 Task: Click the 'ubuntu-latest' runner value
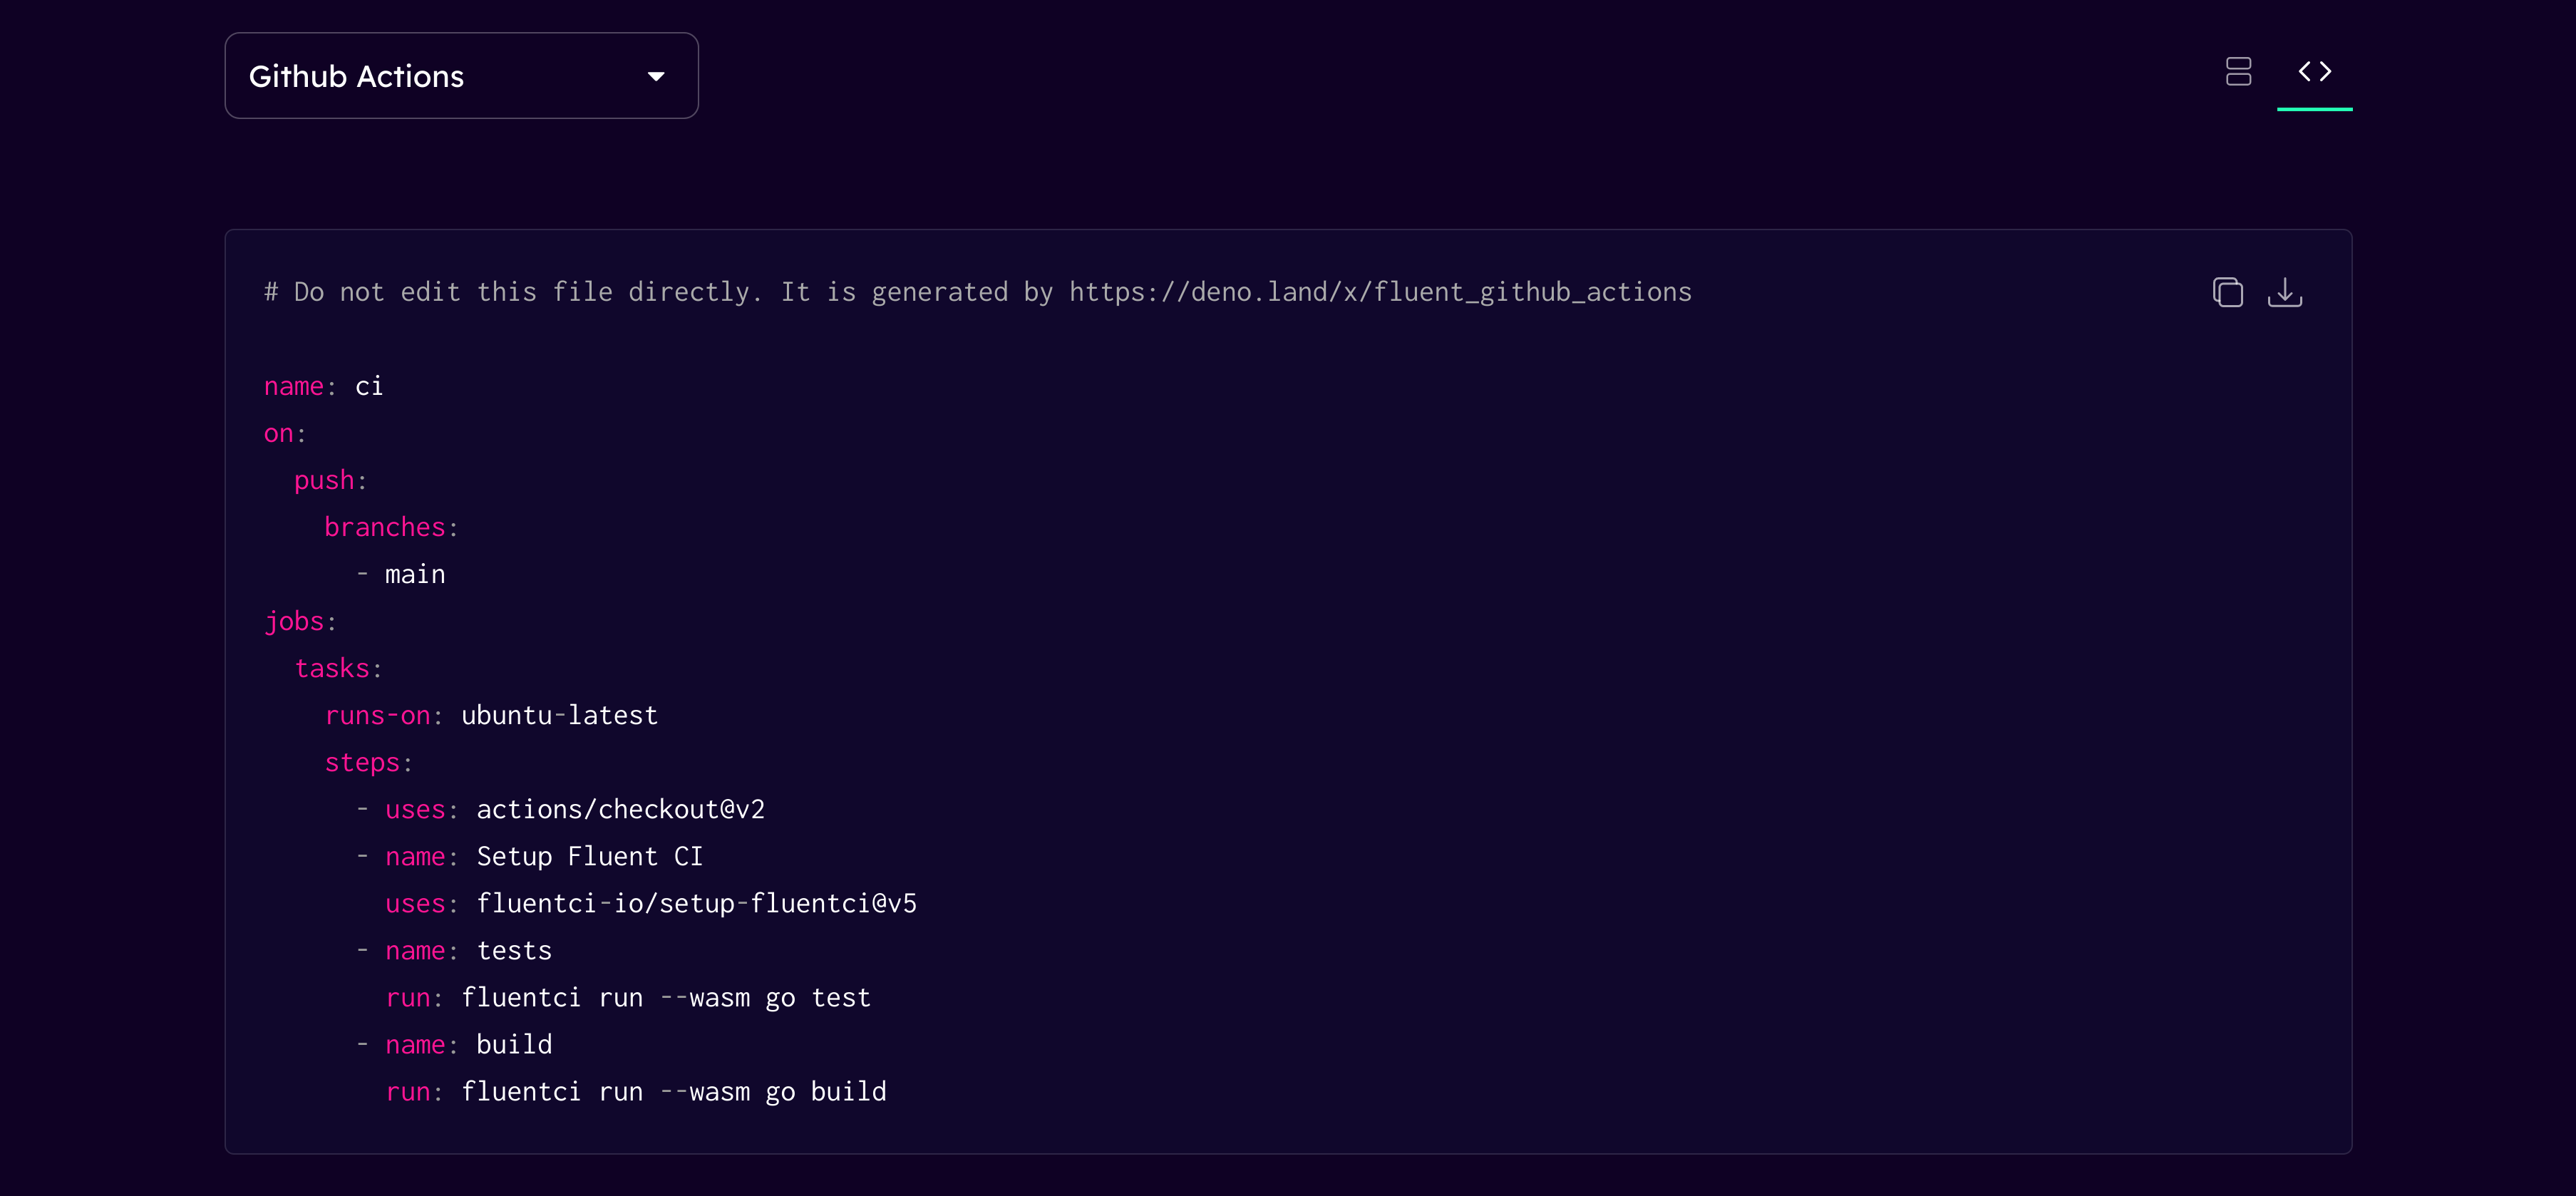pos(559,716)
